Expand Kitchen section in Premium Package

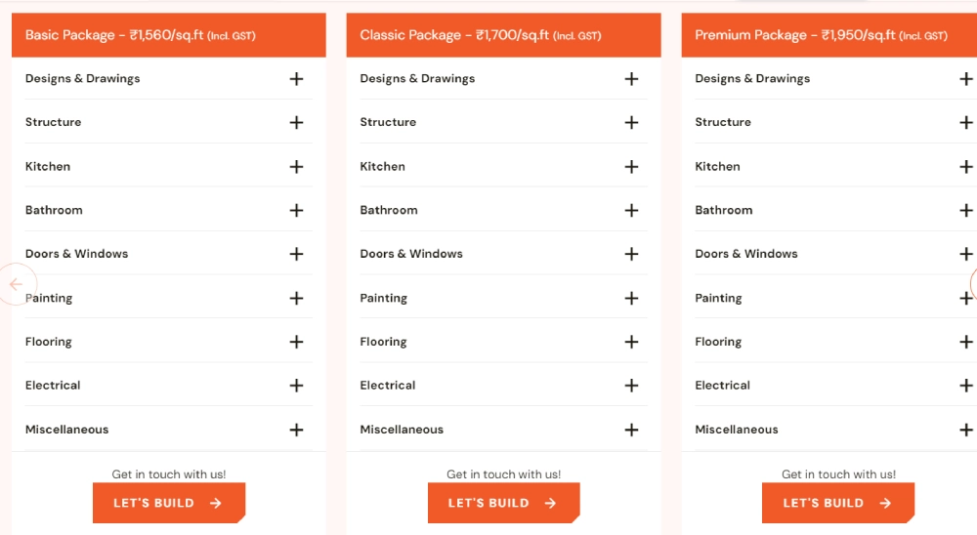pyautogui.click(x=965, y=167)
